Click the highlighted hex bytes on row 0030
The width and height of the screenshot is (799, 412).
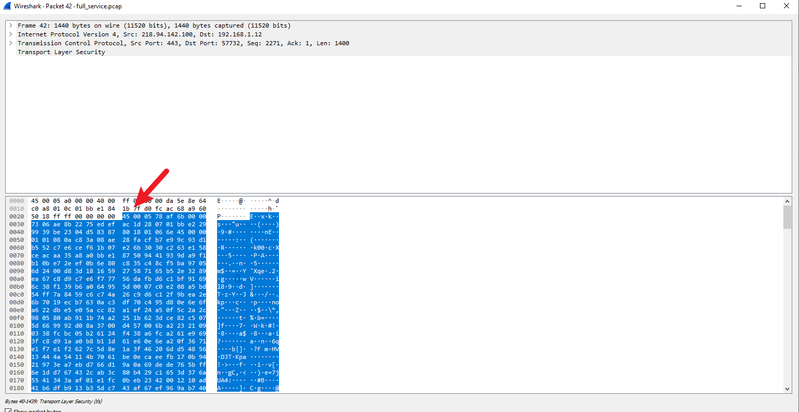pos(118,224)
